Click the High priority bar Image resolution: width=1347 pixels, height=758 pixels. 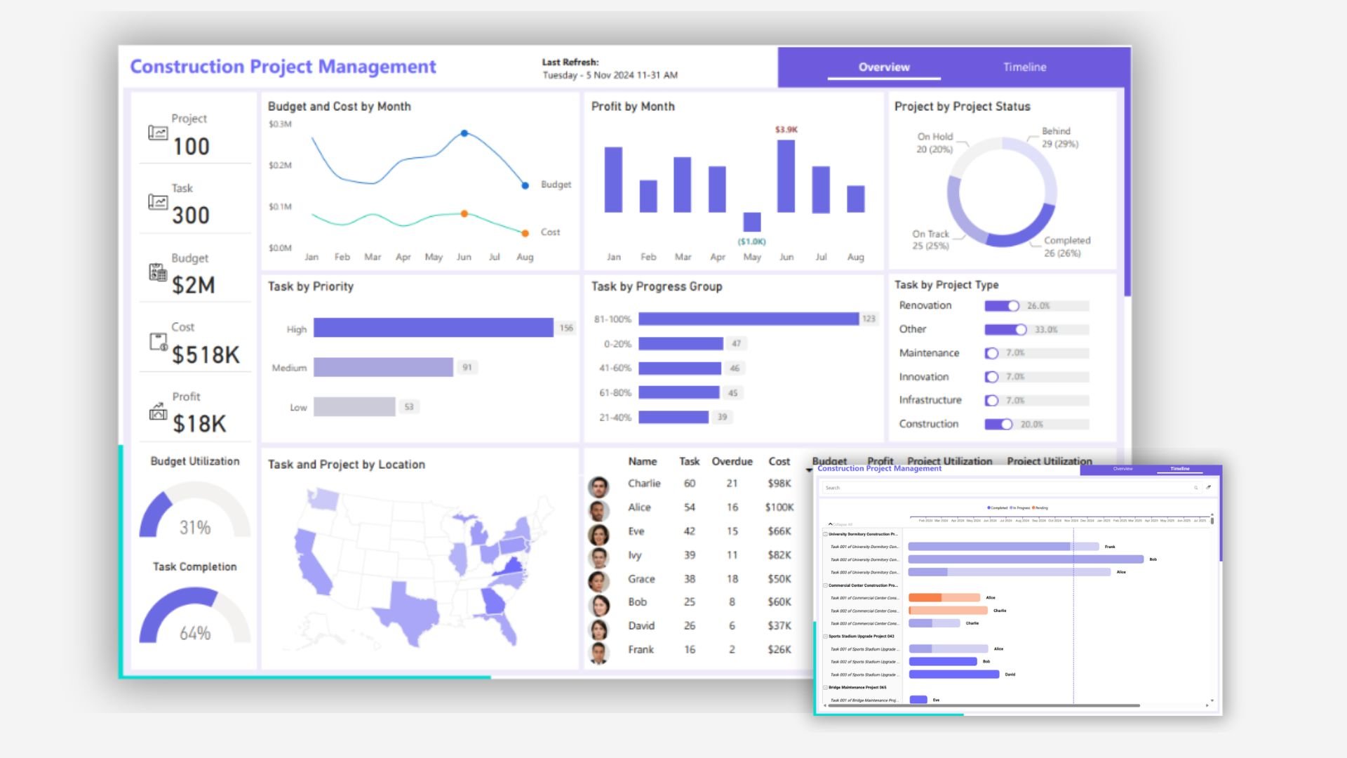[x=433, y=328]
